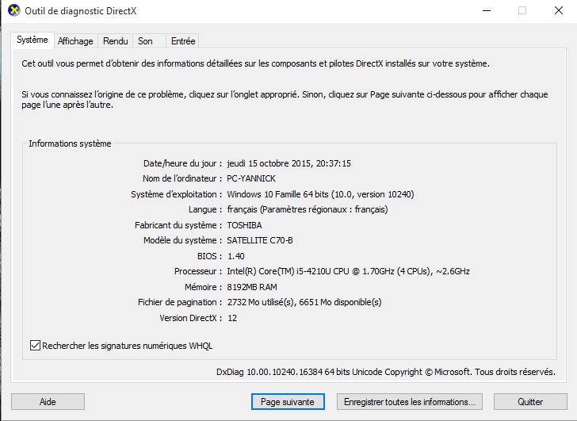The image size is (577, 421).
Task: Click the intro sentence starting Cet outil vous permet
Action: click(x=256, y=63)
